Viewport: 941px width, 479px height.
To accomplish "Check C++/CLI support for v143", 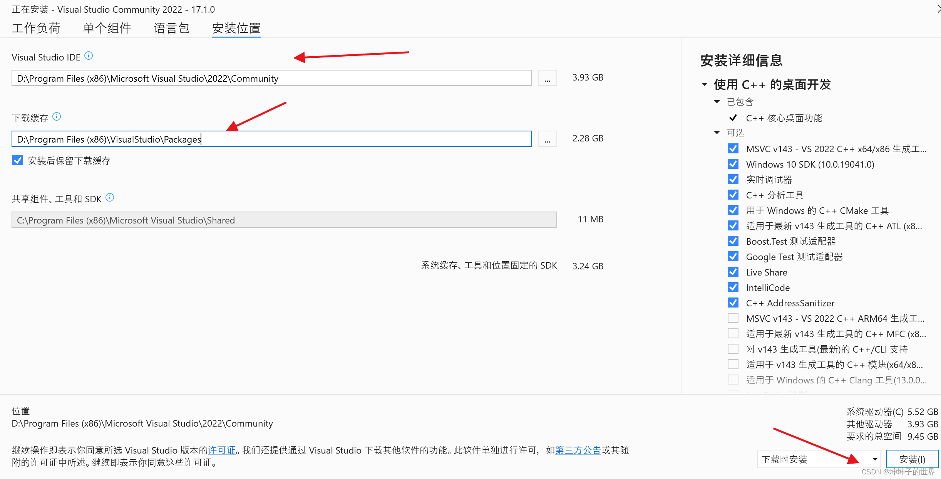I will pos(733,349).
